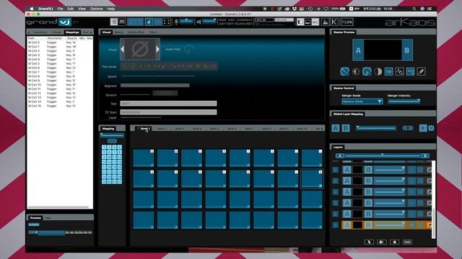Click the X button in Global Layer Mapping
The image size is (462, 259).
(x=431, y=128)
